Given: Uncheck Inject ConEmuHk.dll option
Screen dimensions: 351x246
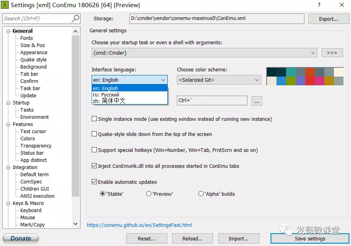Looking at the screenshot, I should coord(94,166).
